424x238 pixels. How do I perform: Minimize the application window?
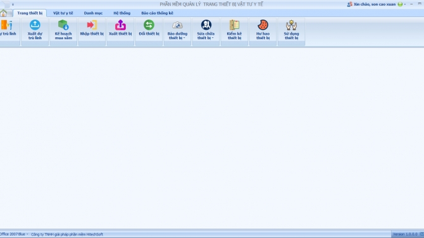point(411,4)
